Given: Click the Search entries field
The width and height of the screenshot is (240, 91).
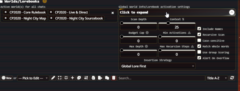Looking at the screenshot, I should coord(161,78).
